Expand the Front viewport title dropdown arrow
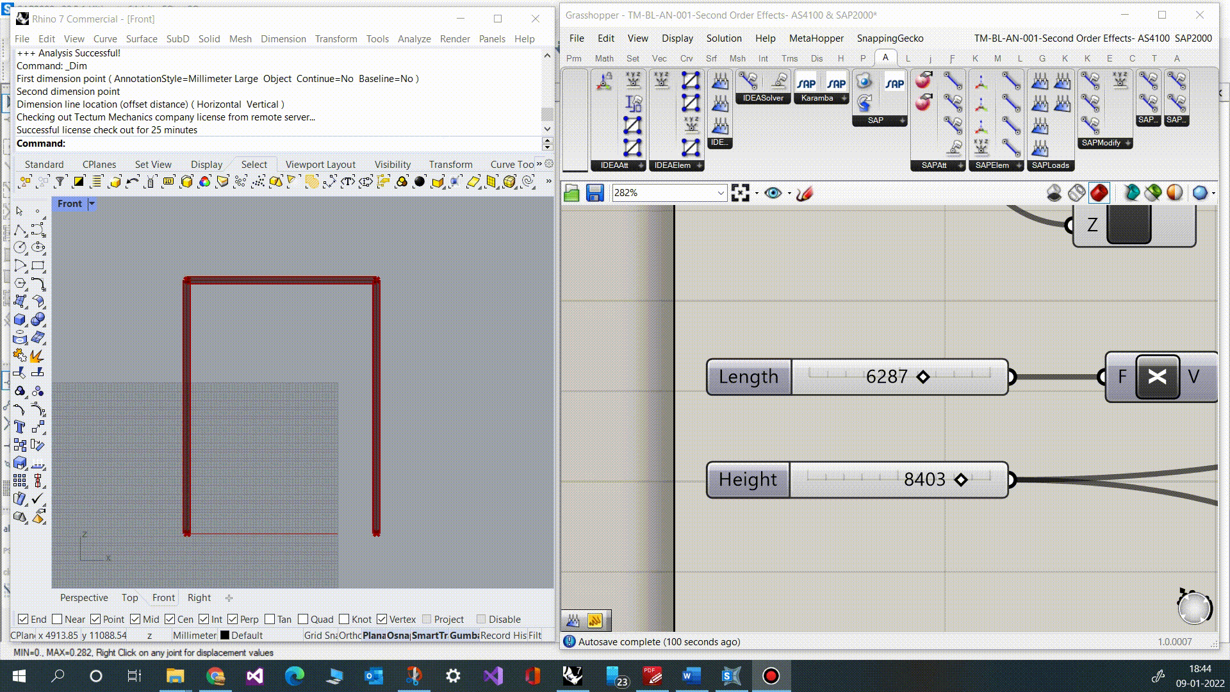Viewport: 1230px width, 692px height. 92,204
